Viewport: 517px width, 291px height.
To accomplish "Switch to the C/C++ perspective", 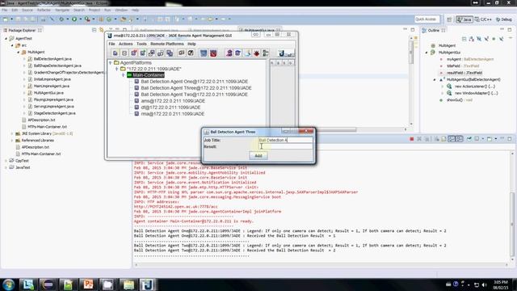I will tap(483, 19).
